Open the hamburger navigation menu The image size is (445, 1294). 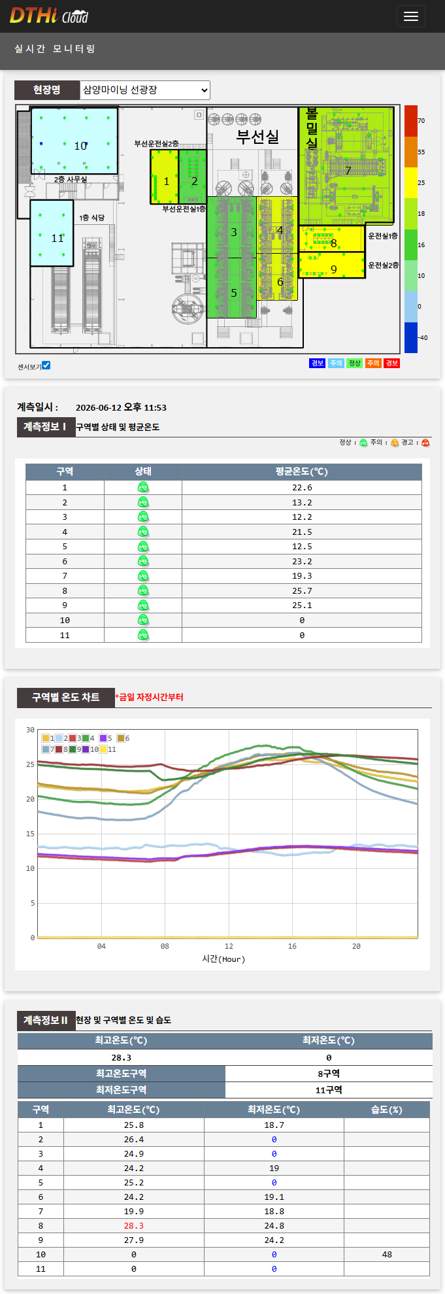410,16
